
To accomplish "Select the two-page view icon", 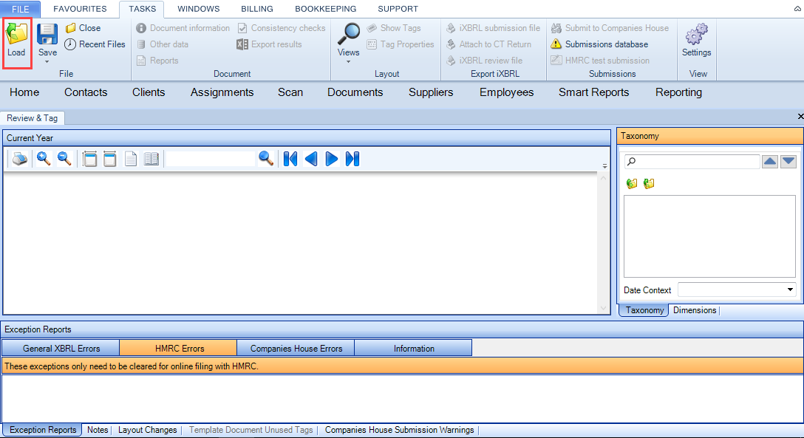I will (151, 159).
